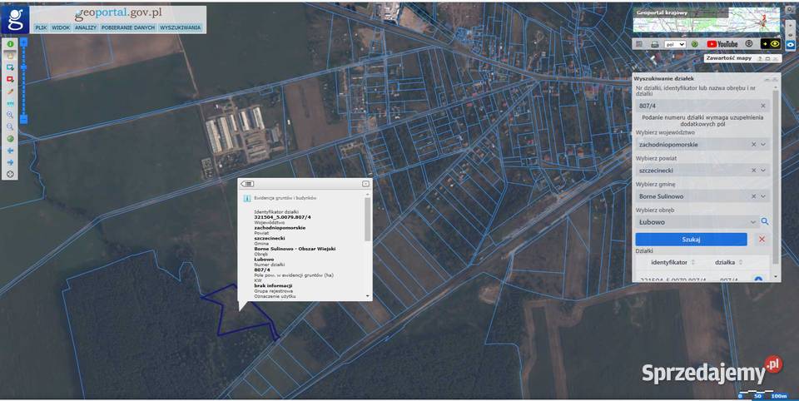Click the map grid icon in top-right toolbar
The image size is (799, 401).
639,44
